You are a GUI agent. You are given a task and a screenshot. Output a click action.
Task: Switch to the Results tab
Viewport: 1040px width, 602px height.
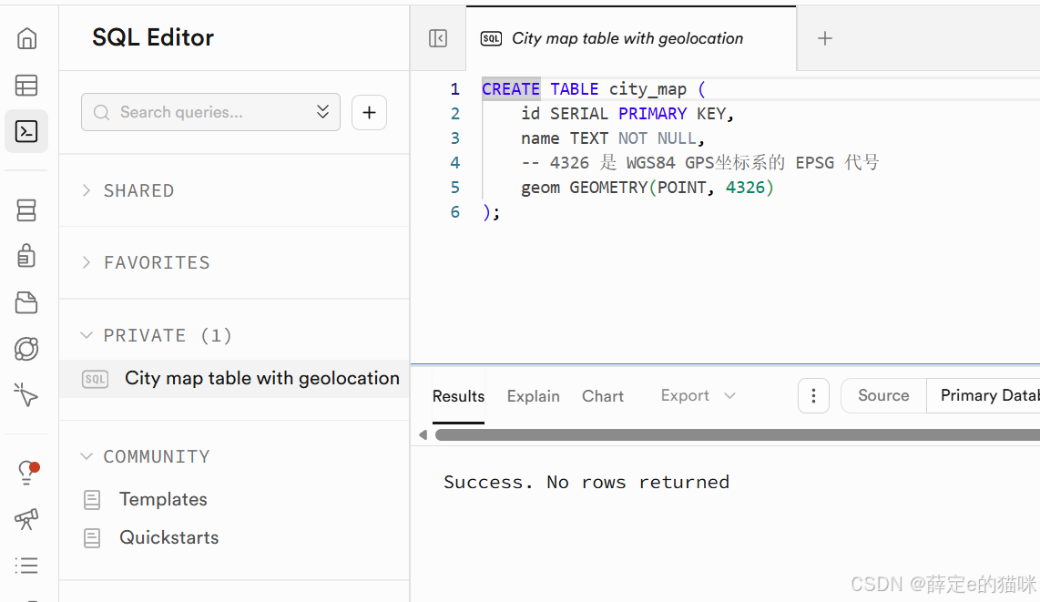[458, 396]
